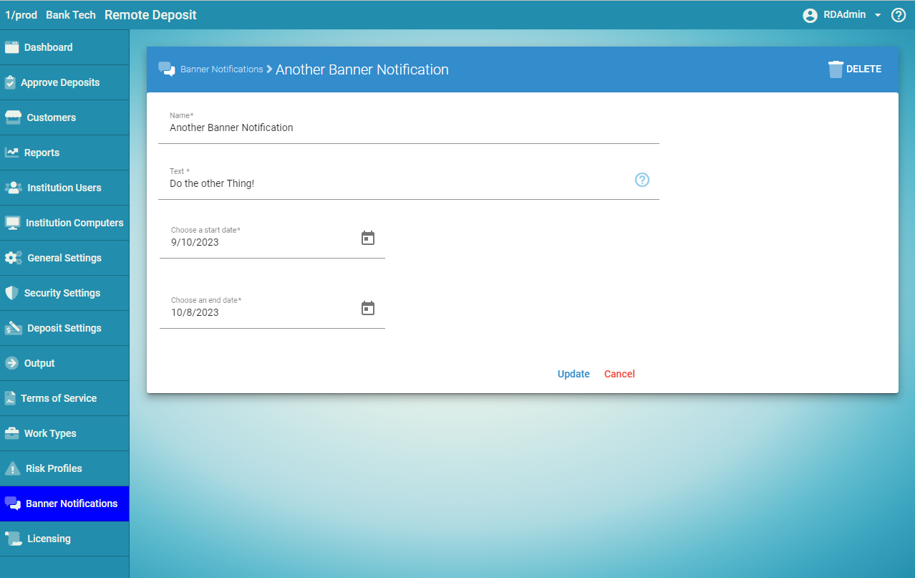Expand the RDAdmin account dropdown arrow

click(x=878, y=15)
